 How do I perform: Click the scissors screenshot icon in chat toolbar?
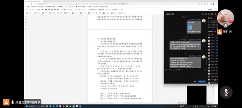(169, 70)
